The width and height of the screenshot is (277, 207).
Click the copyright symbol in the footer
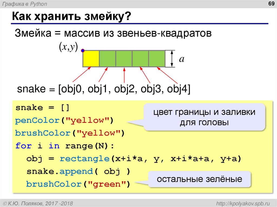tap(5, 203)
